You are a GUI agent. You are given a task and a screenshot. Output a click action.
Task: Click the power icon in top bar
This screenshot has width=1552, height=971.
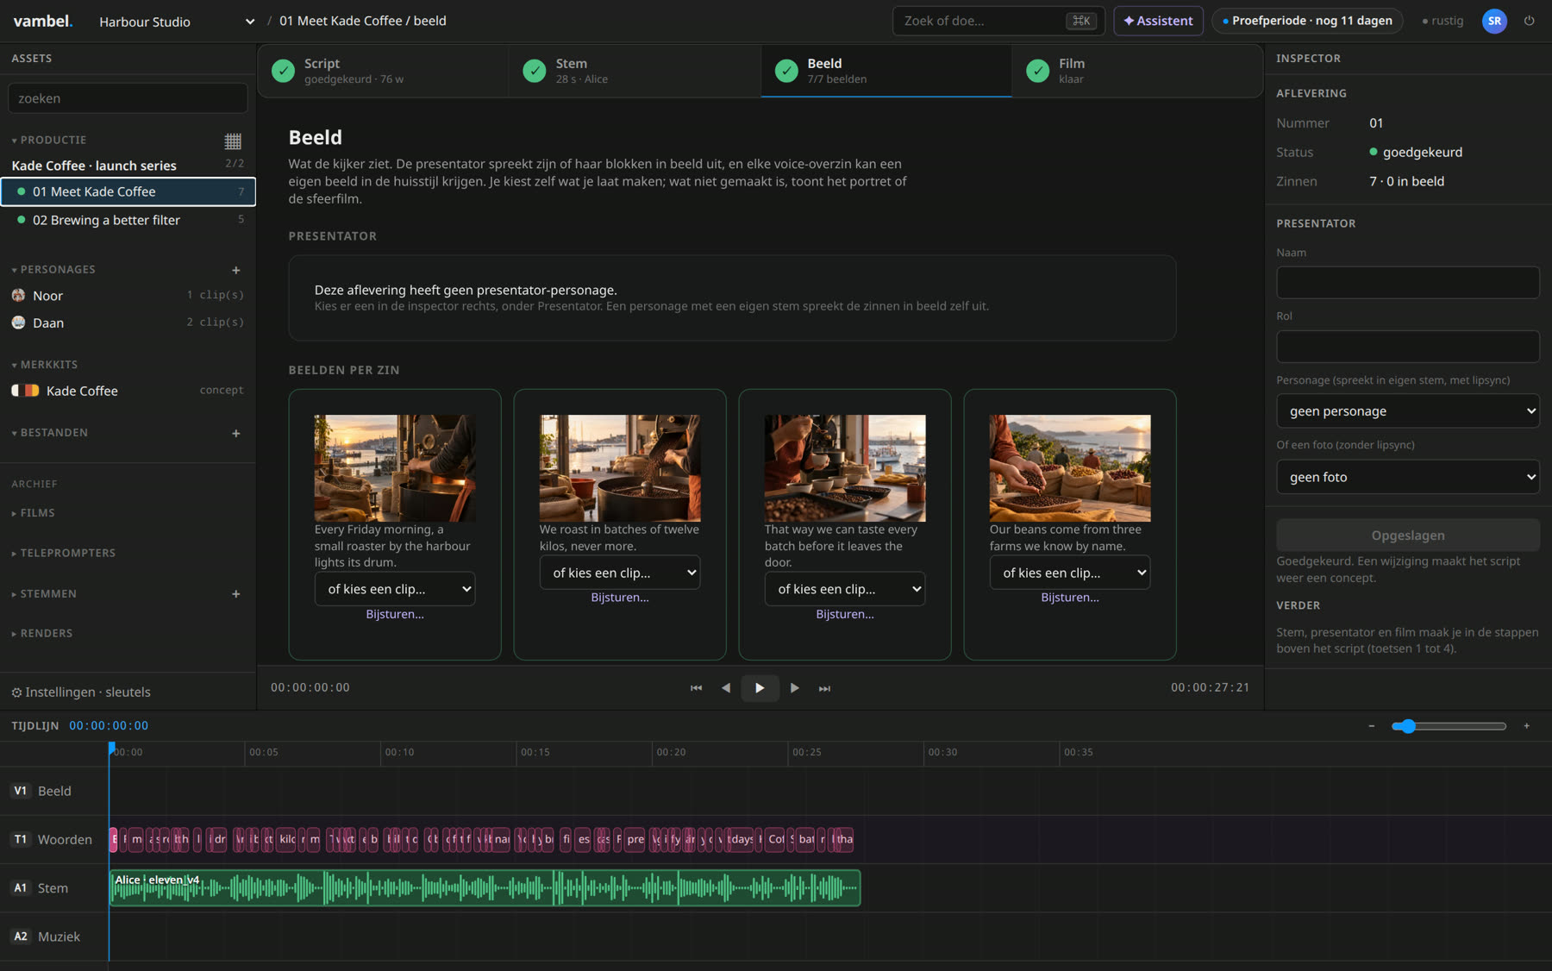[1530, 21]
